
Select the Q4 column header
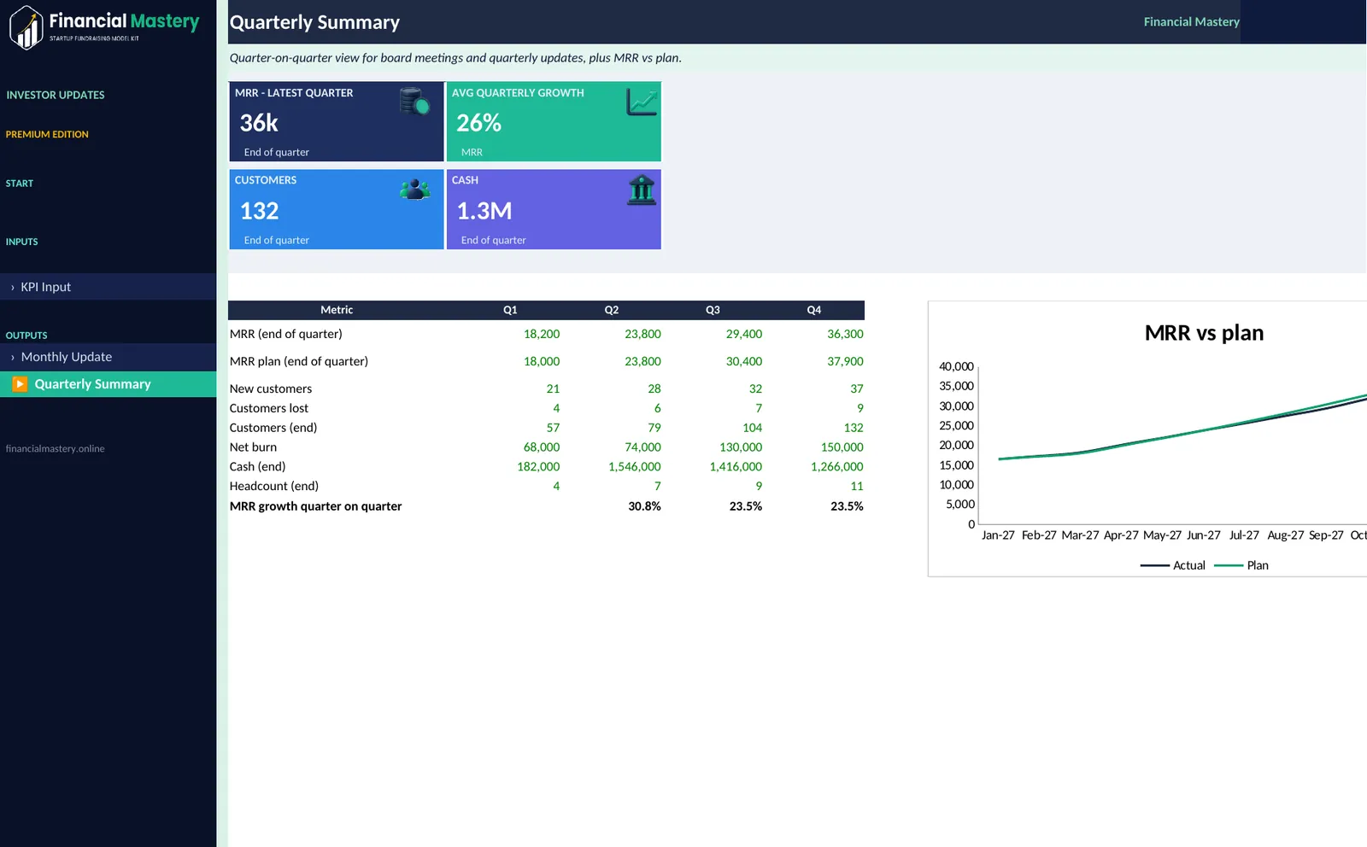814,310
